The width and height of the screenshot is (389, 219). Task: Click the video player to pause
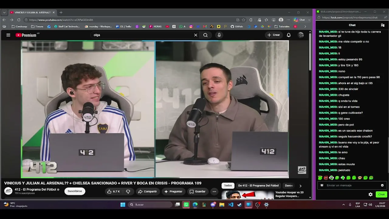point(155,109)
